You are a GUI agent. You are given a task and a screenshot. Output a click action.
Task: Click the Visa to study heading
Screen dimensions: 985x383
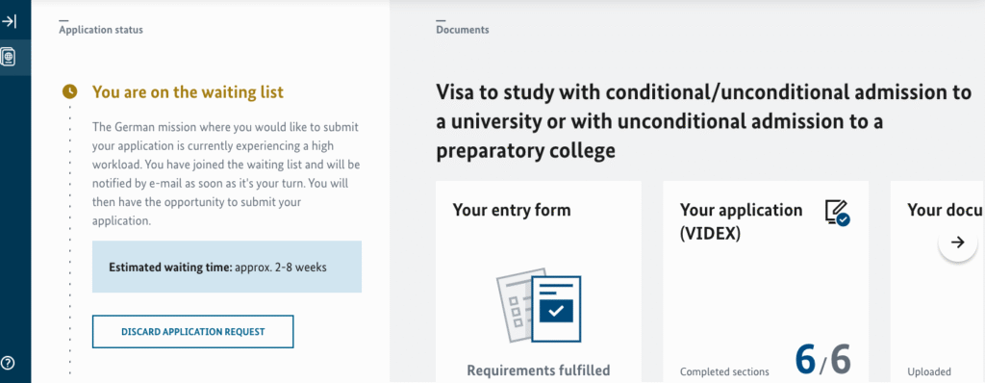[x=703, y=122]
